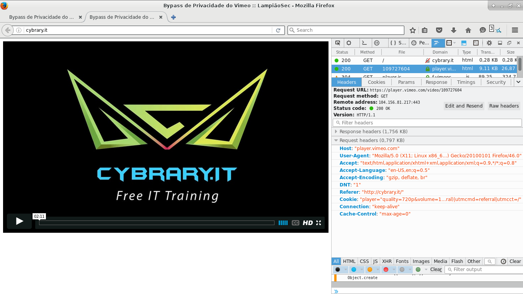The height and width of the screenshot is (294, 523).
Task: Show bookmarks list icon
Action: [x=425, y=30]
